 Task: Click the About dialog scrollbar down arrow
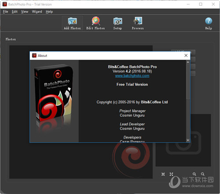click(x=188, y=140)
